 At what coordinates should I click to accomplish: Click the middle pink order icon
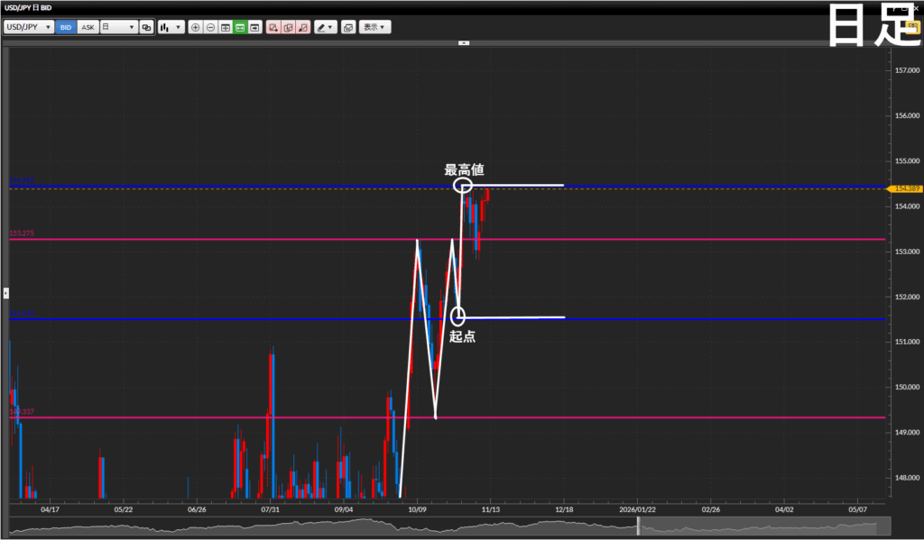288,28
